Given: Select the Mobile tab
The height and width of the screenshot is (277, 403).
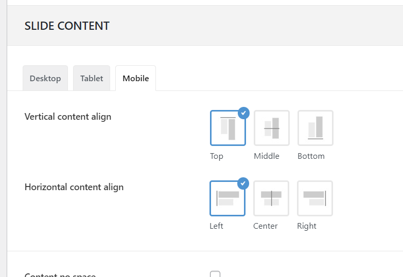Looking at the screenshot, I should click(x=136, y=79).
